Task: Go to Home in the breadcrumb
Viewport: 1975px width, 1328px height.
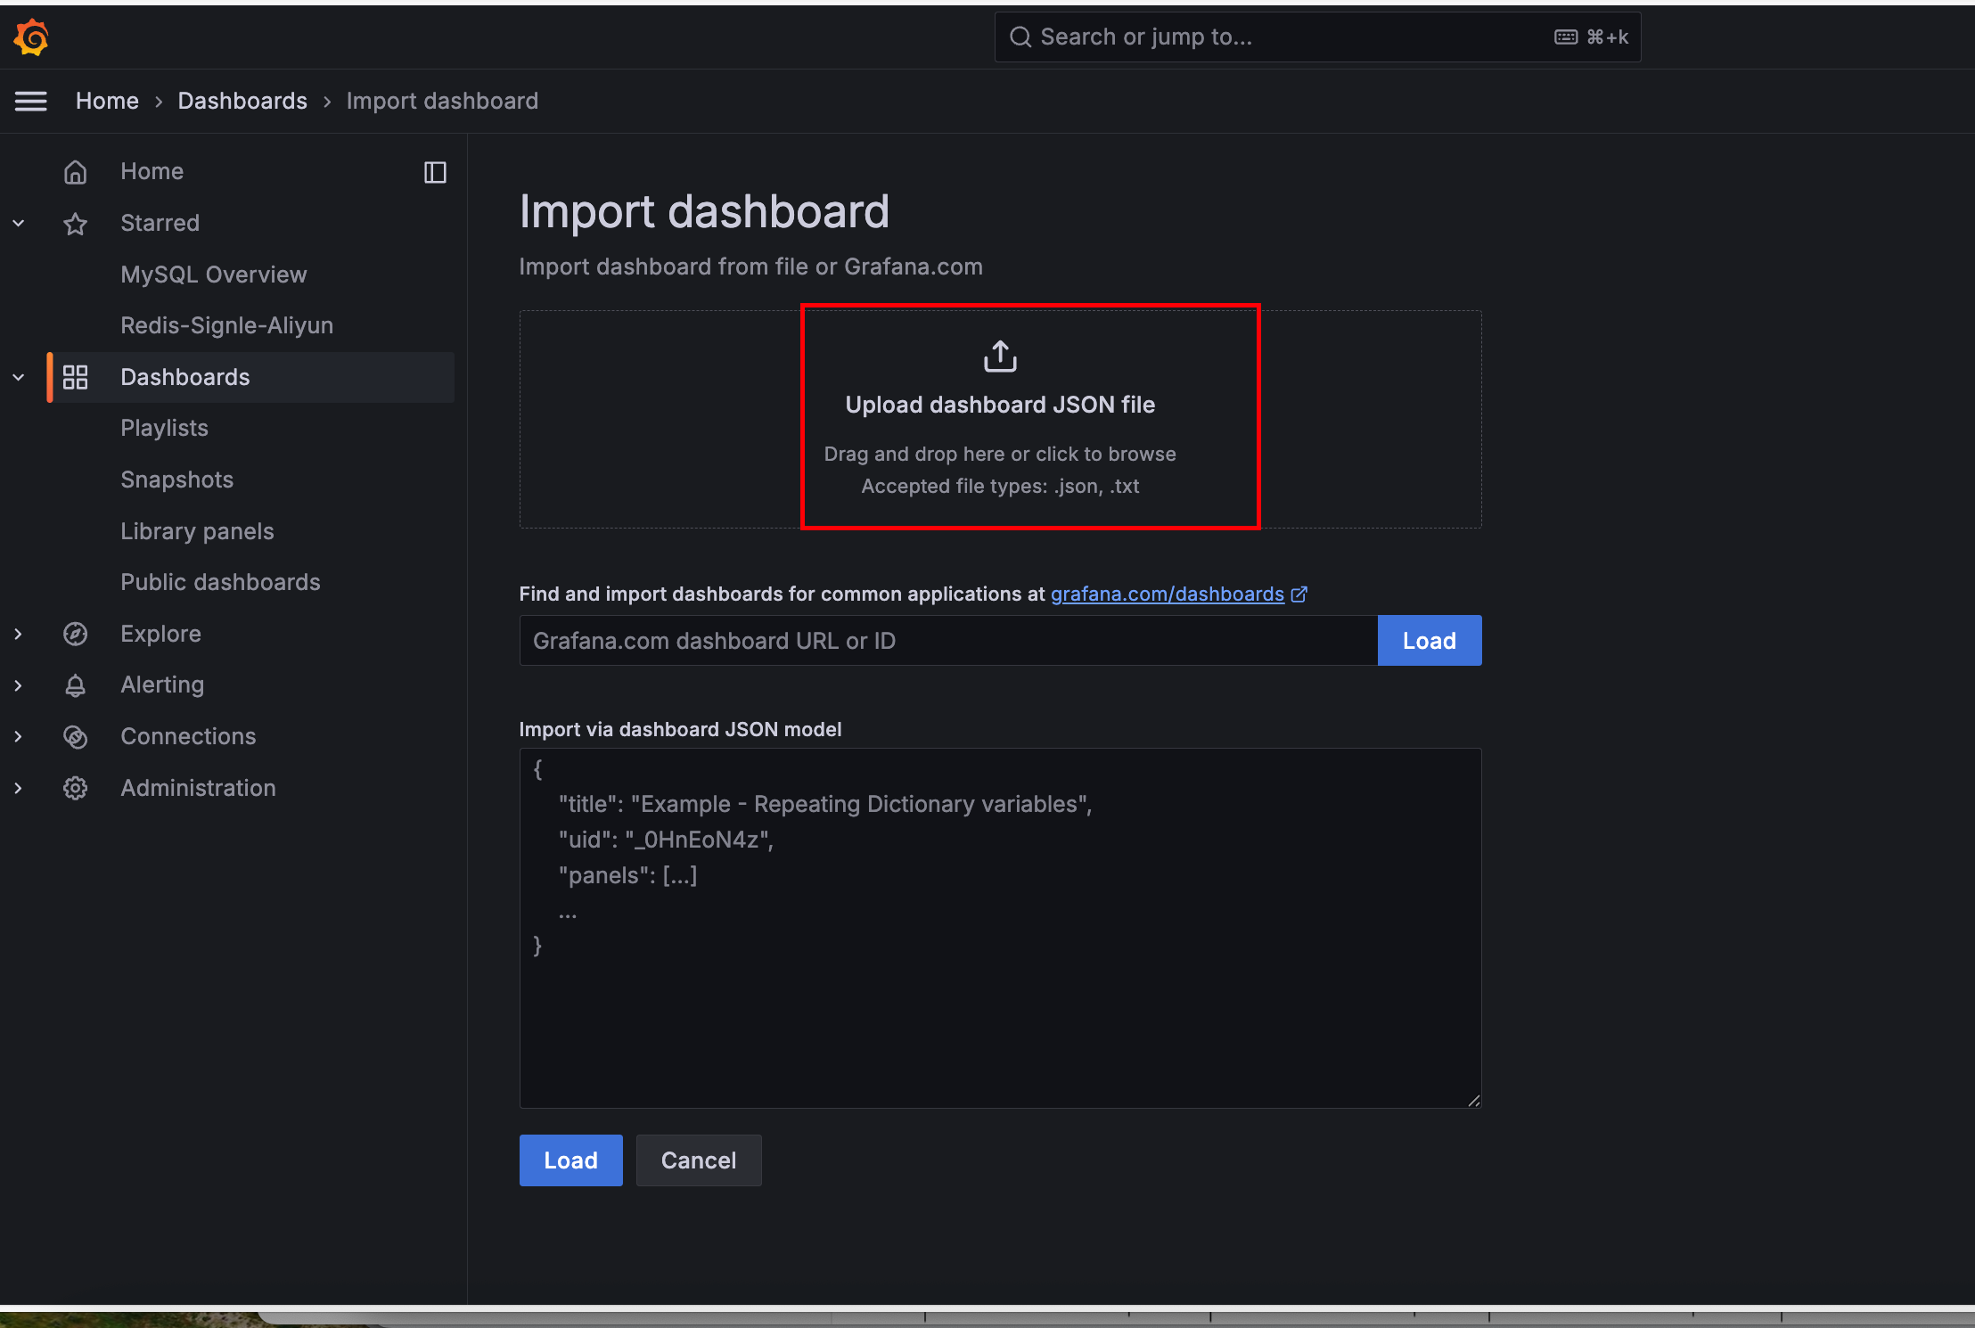Action: [107, 102]
